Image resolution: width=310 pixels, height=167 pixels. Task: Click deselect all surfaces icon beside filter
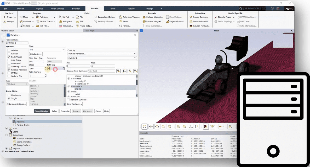pyautogui.click(x=135, y=71)
